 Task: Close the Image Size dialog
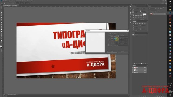(x=128, y=30)
